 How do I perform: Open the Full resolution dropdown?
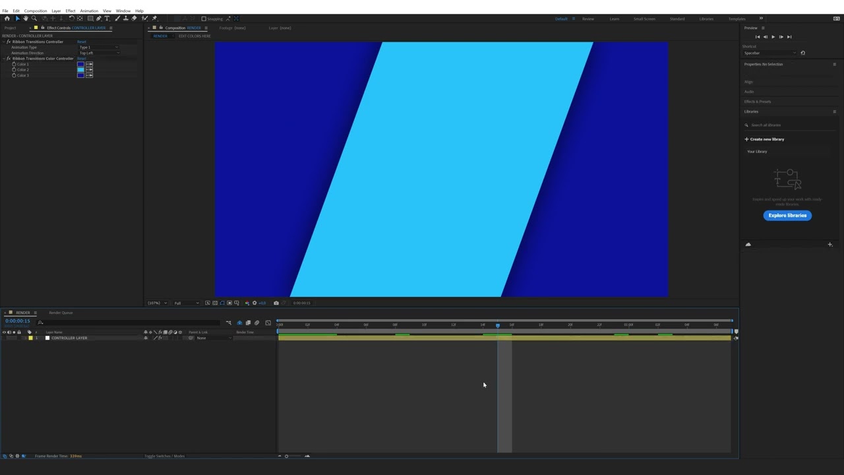(187, 303)
